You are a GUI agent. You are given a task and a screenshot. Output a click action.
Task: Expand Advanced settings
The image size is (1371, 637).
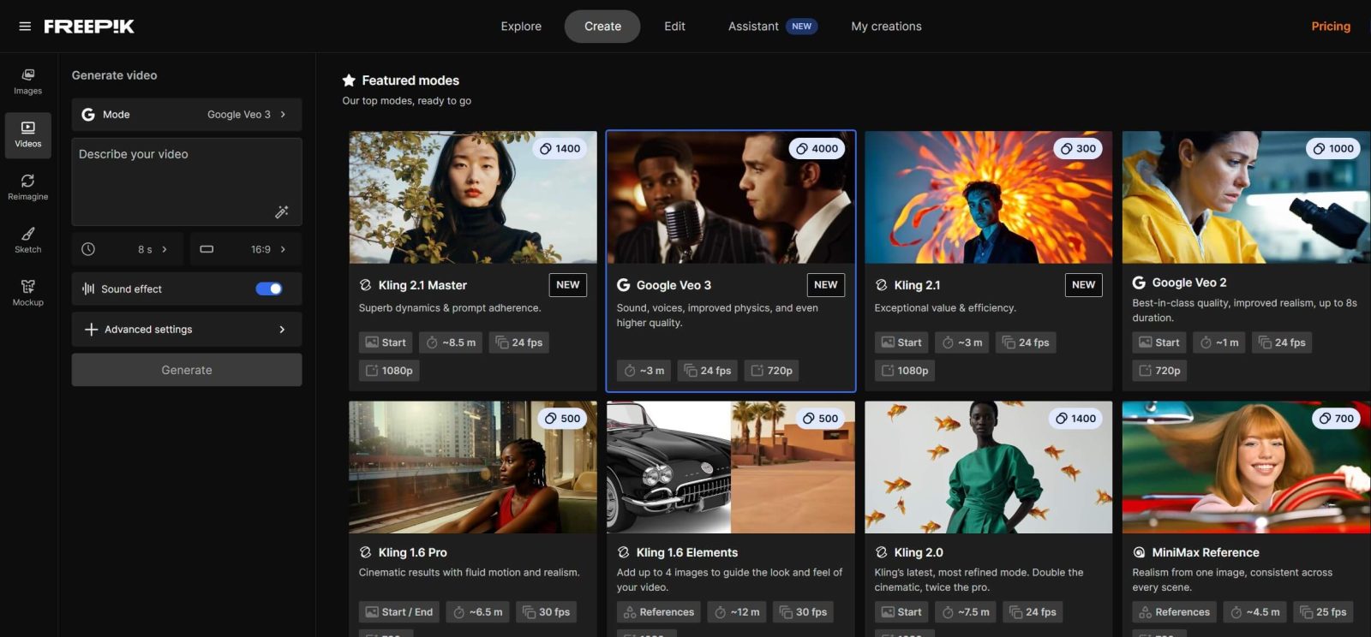coord(186,330)
